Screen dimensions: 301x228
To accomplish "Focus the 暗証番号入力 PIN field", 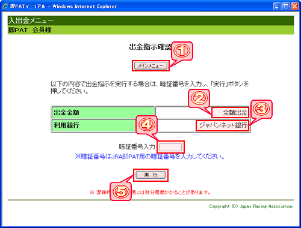I will [170, 147].
